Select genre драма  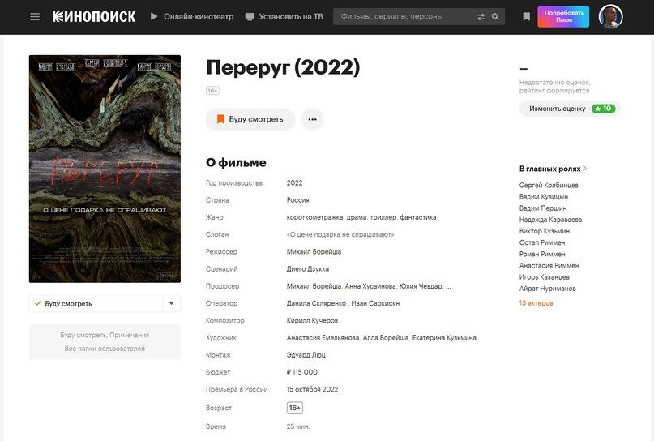[x=357, y=217]
